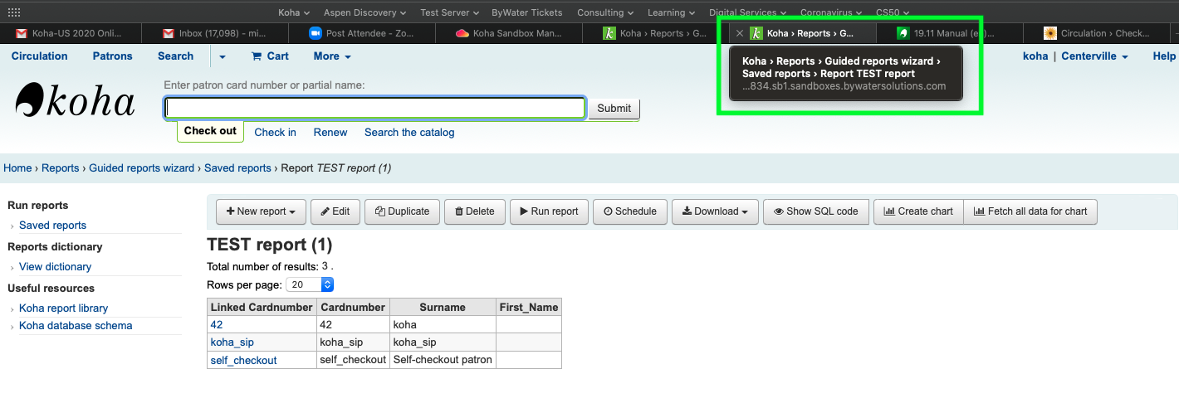The image size is (1179, 403).
Task: Select the Renew tab
Action: click(x=330, y=132)
